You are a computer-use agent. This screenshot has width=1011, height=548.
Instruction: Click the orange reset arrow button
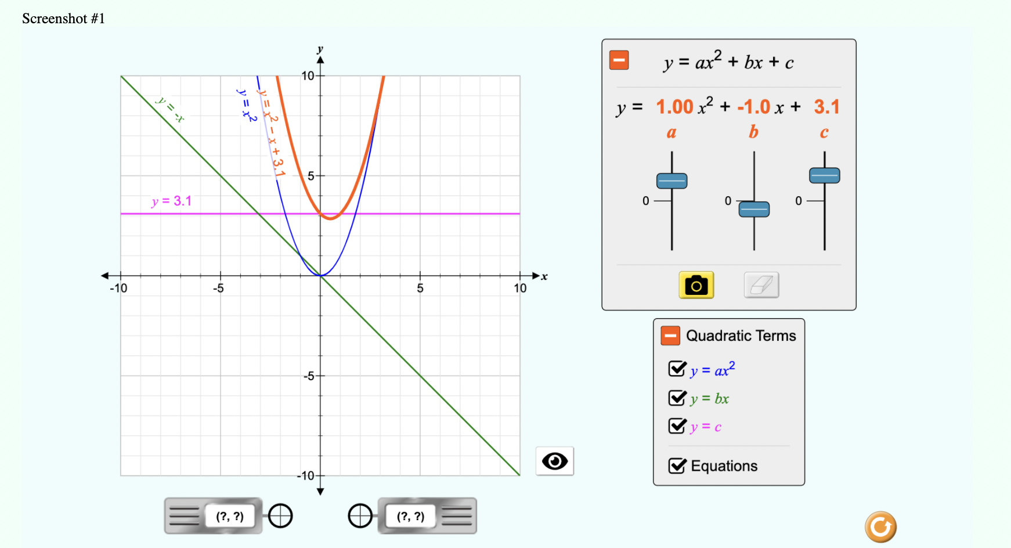(880, 527)
